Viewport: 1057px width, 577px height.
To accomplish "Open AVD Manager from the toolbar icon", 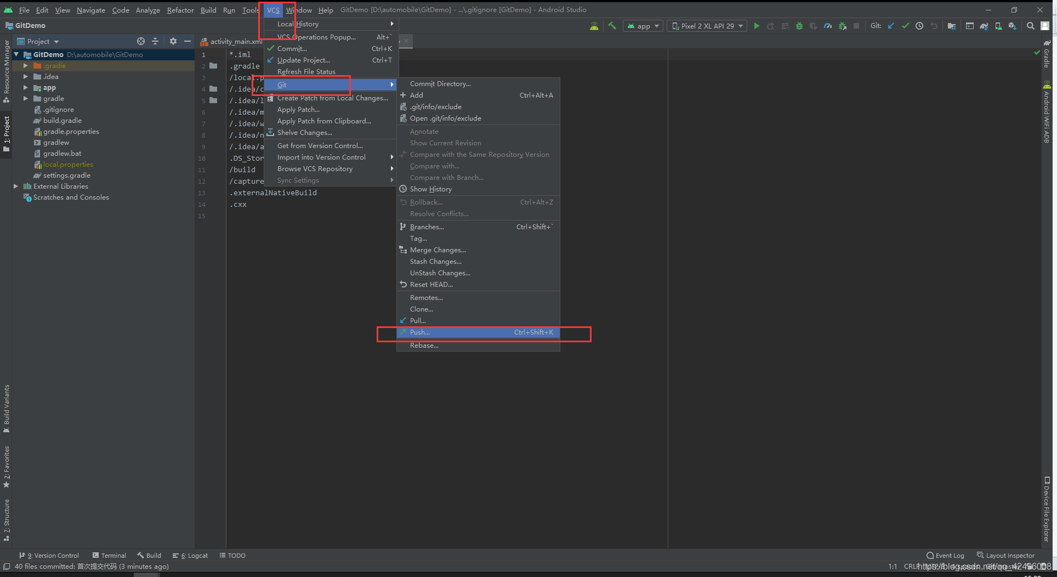I will point(998,26).
